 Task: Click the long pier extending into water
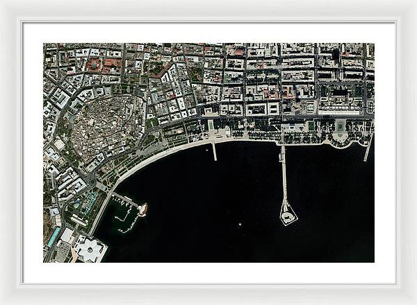pyautogui.click(x=284, y=177)
